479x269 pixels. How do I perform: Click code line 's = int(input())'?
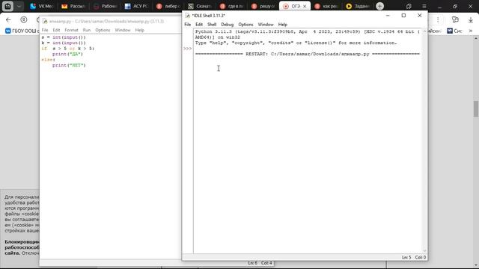click(x=64, y=37)
